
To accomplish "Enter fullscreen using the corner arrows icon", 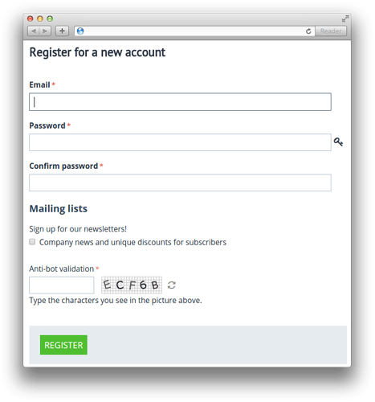I will 345,18.
